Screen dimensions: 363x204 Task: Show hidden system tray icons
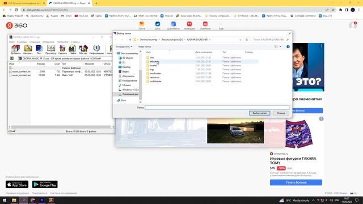click(313, 200)
